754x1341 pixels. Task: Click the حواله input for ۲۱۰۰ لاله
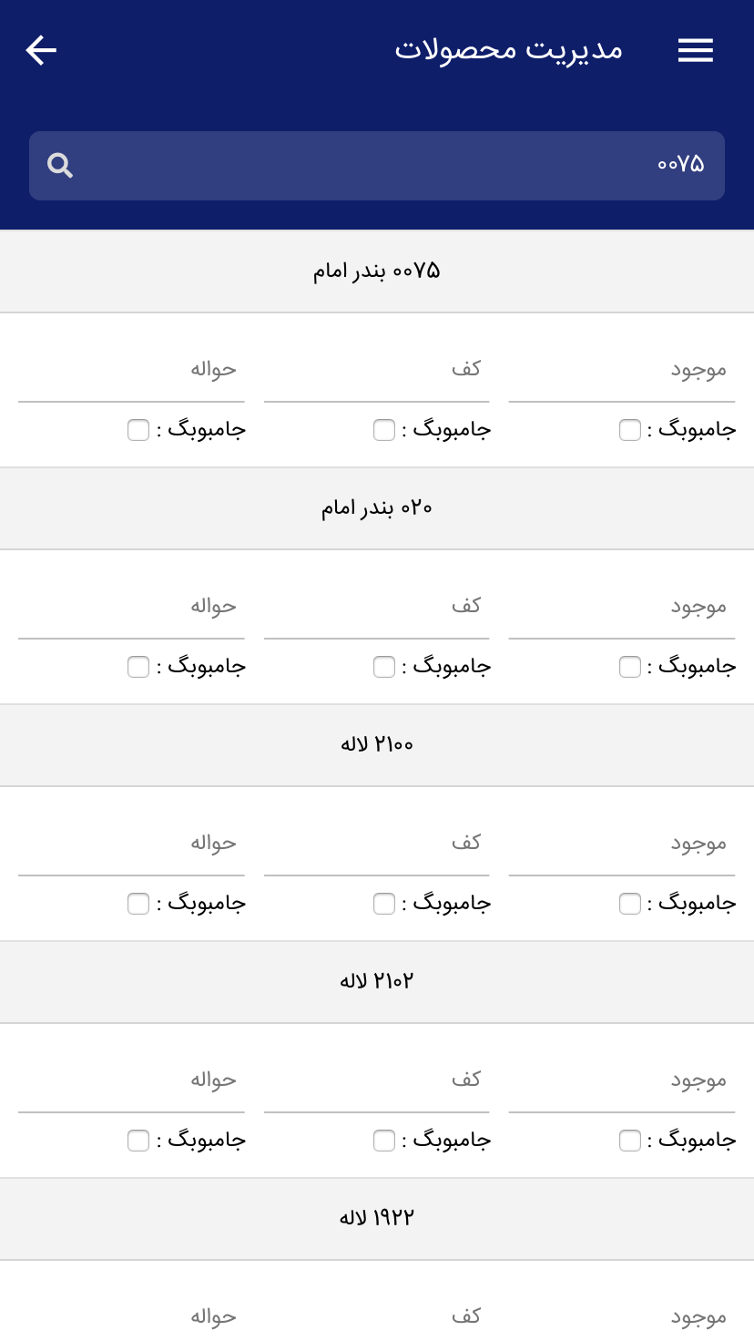tap(131, 844)
